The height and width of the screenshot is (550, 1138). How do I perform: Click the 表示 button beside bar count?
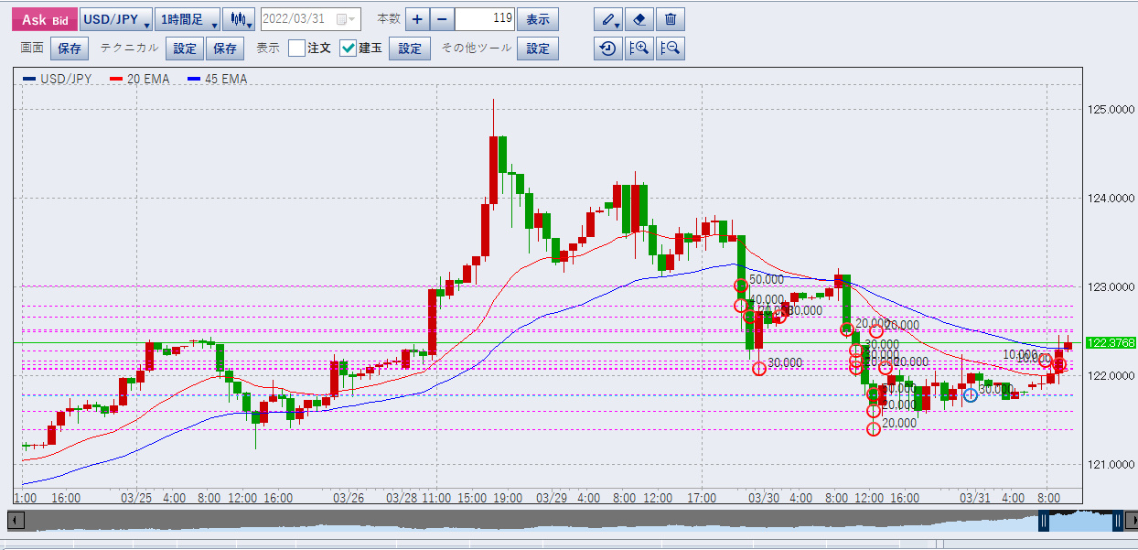pos(538,19)
